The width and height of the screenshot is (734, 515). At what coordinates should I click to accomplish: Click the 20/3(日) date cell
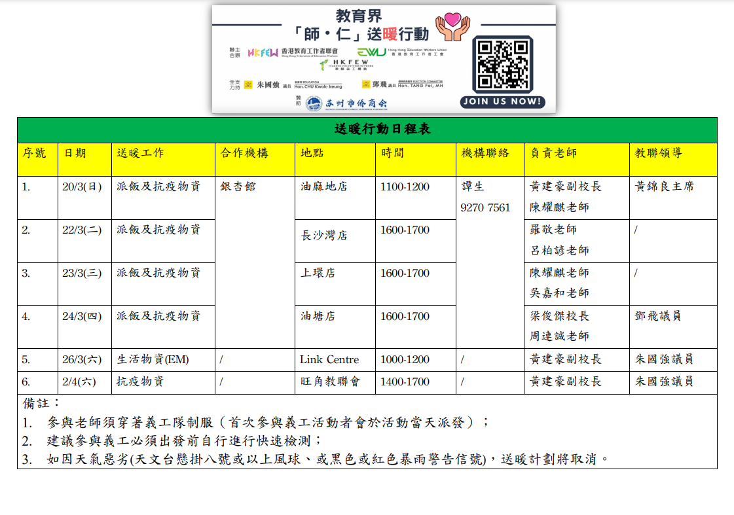pos(83,186)
